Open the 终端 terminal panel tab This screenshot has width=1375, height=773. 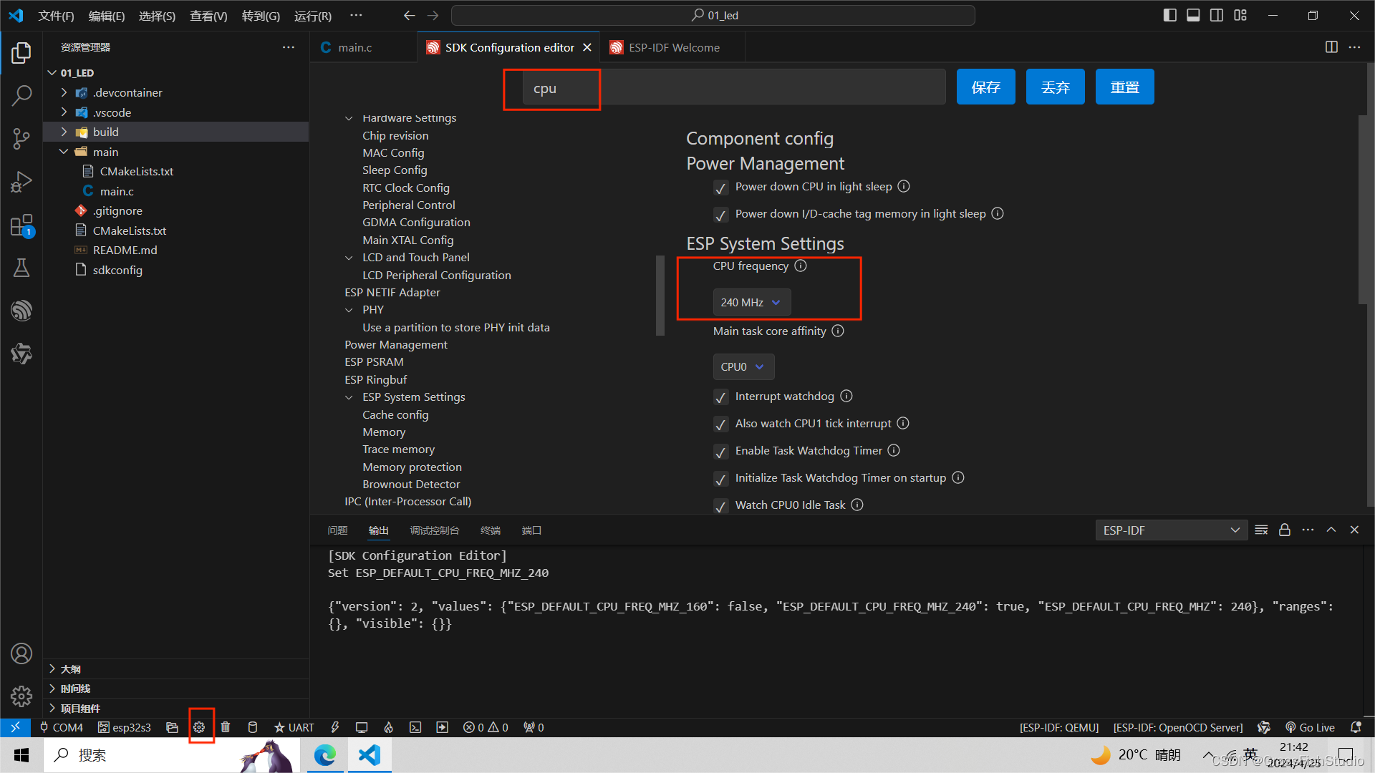click(x=490, y=530)
